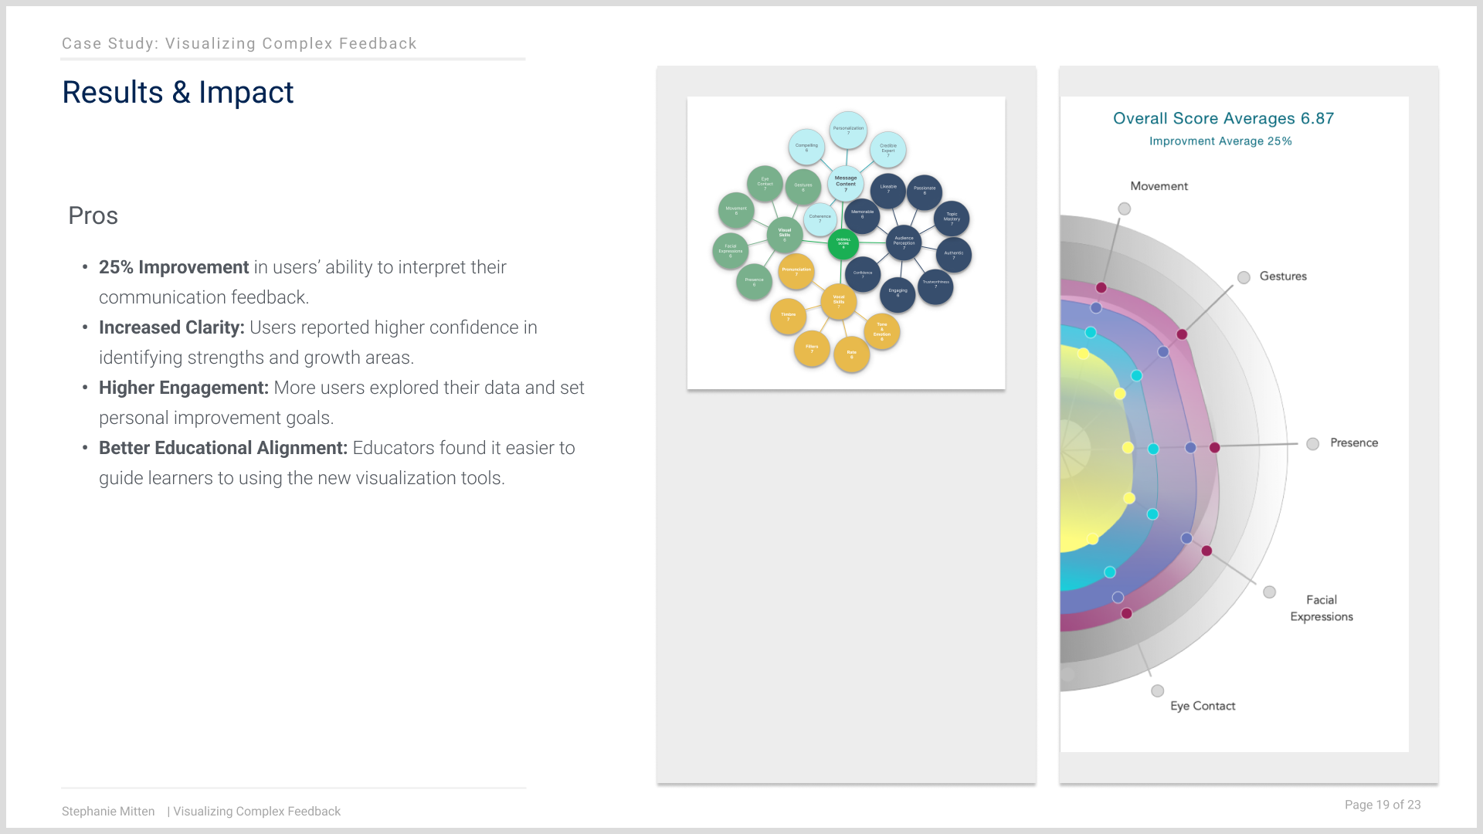Viewport: 1483px width, 834px height.
Task: Click the Results & Impact slide title
Action: click(178, 93)
